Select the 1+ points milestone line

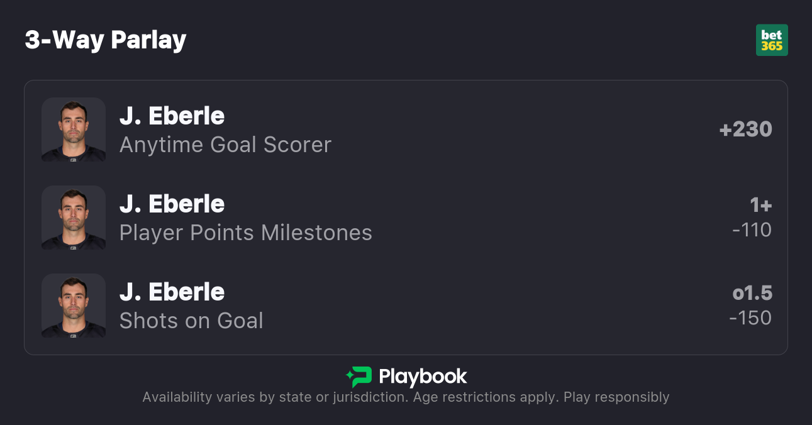[x=760, y=205]
